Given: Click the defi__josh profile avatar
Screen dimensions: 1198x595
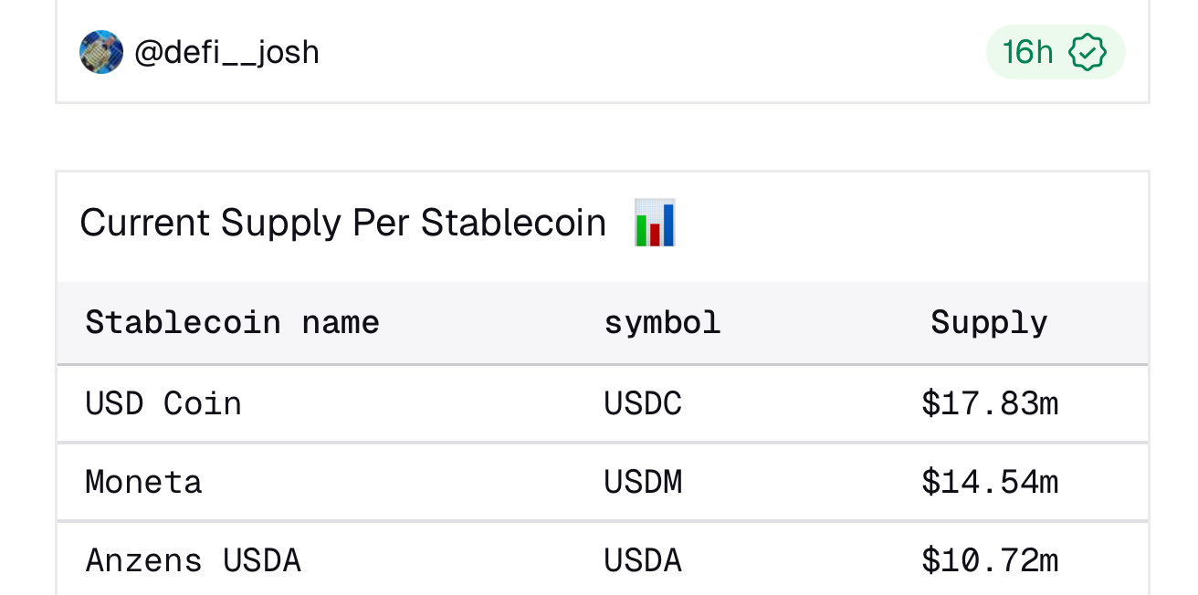Looking at the screenshot, I should click(101, 52).
